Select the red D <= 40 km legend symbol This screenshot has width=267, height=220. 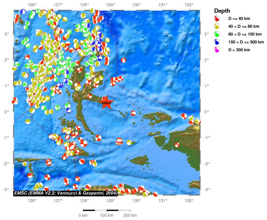click(217, 19)
